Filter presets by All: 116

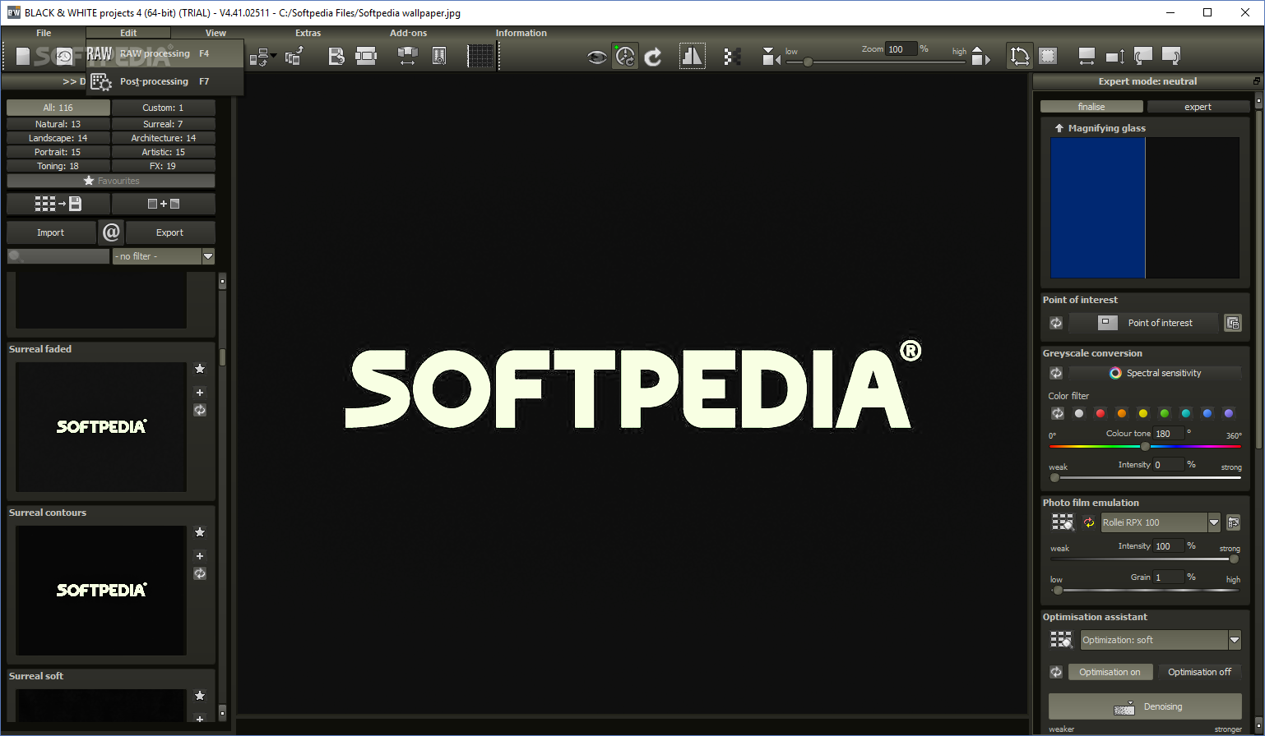tap(58, 108)
